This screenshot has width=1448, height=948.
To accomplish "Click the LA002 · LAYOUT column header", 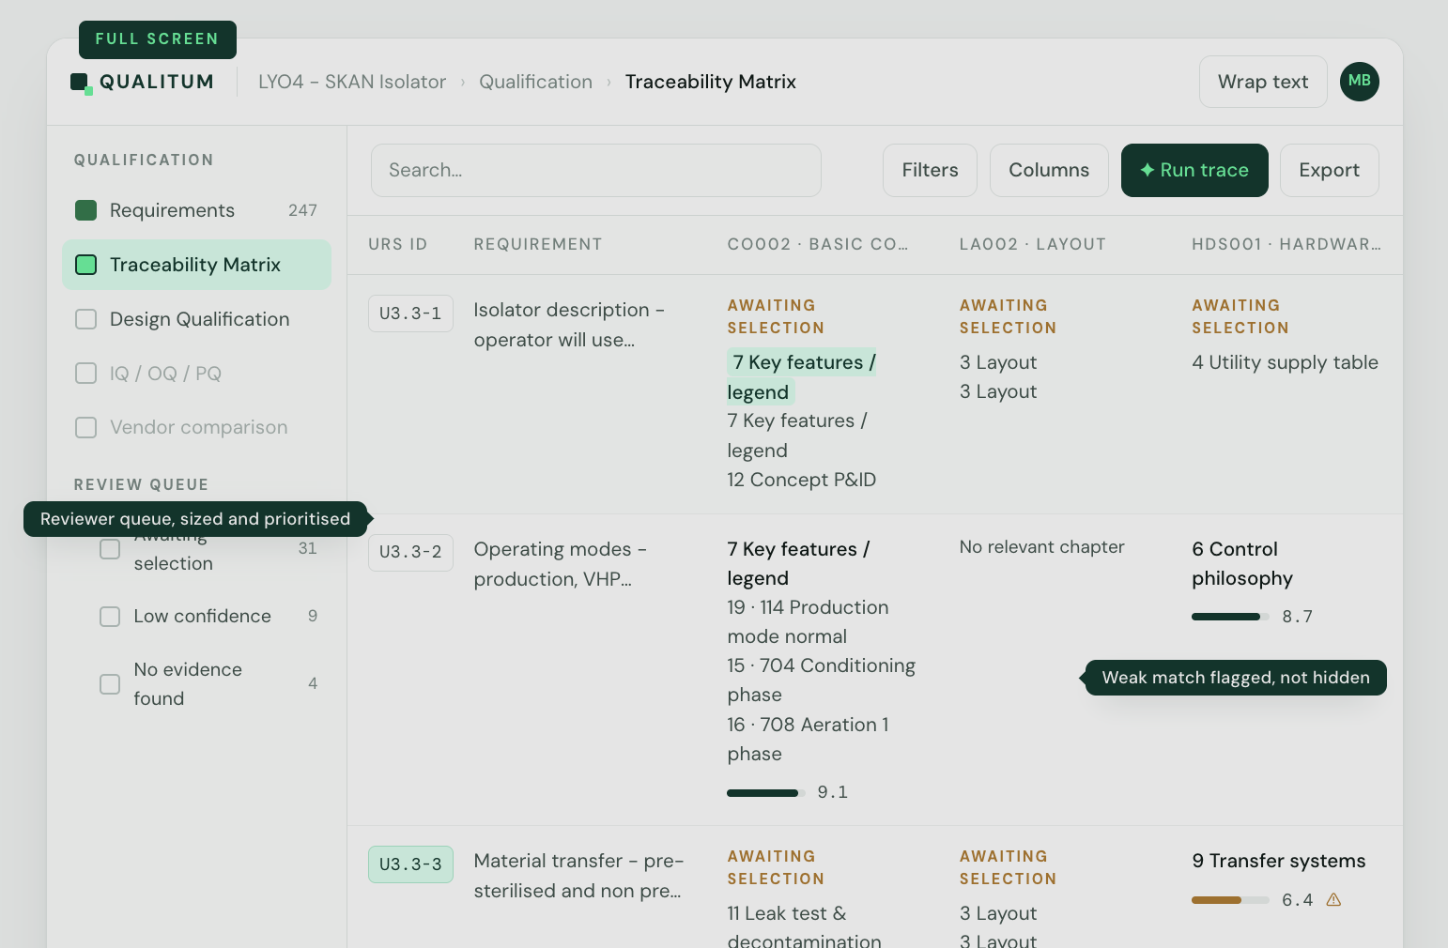I will [x=1032, y=244].
